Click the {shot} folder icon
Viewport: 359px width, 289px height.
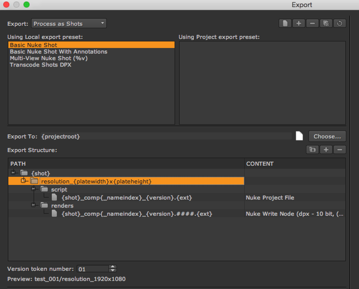coord(24,173)
